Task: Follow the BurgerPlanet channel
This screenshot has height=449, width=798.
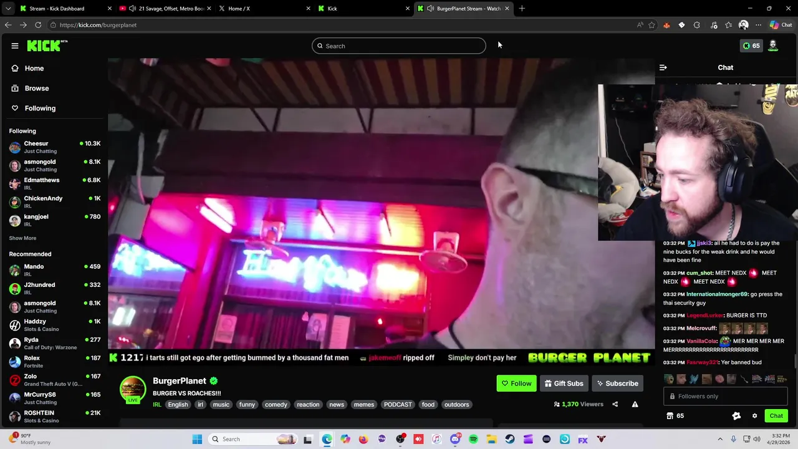Action: coord(516,384)
